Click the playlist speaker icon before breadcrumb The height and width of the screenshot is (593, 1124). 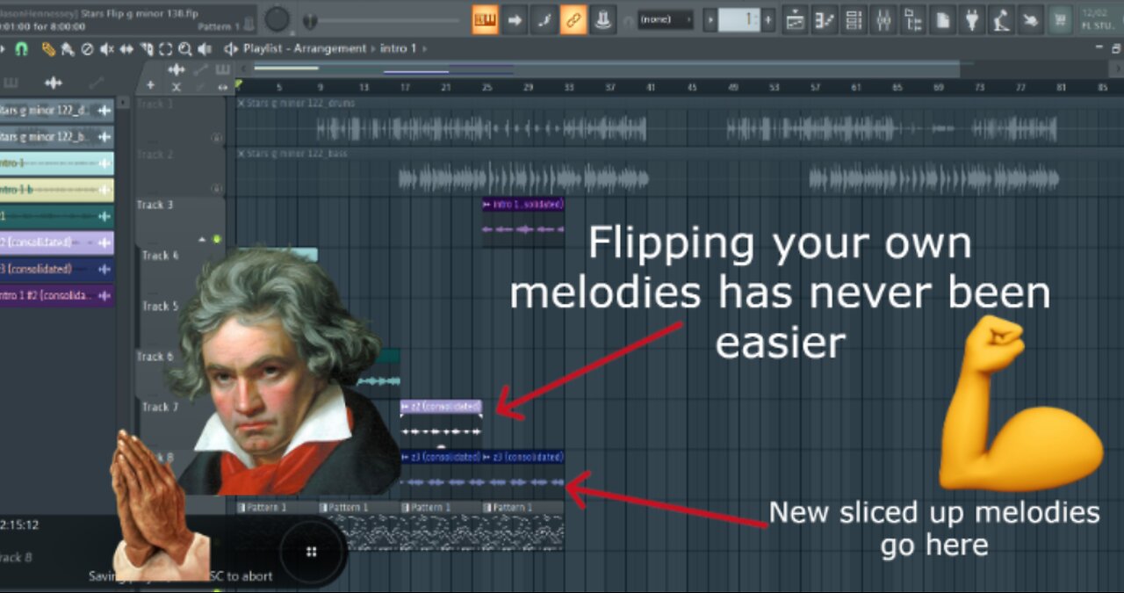click(231, 49)
